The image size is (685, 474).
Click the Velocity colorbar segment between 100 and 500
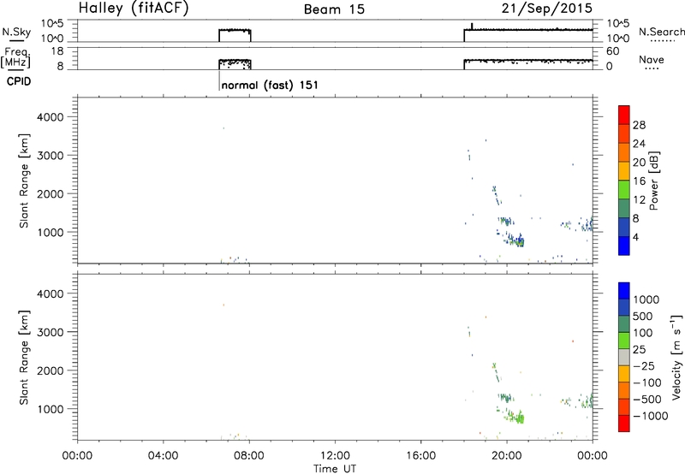624,324
